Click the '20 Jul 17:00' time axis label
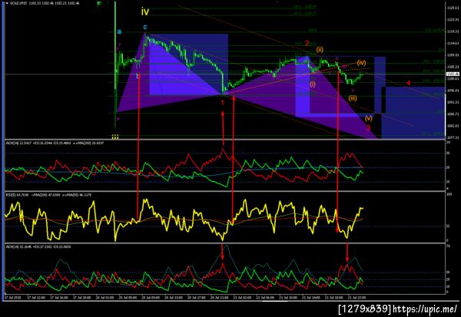The image size is (461, 317). (197, 297)
